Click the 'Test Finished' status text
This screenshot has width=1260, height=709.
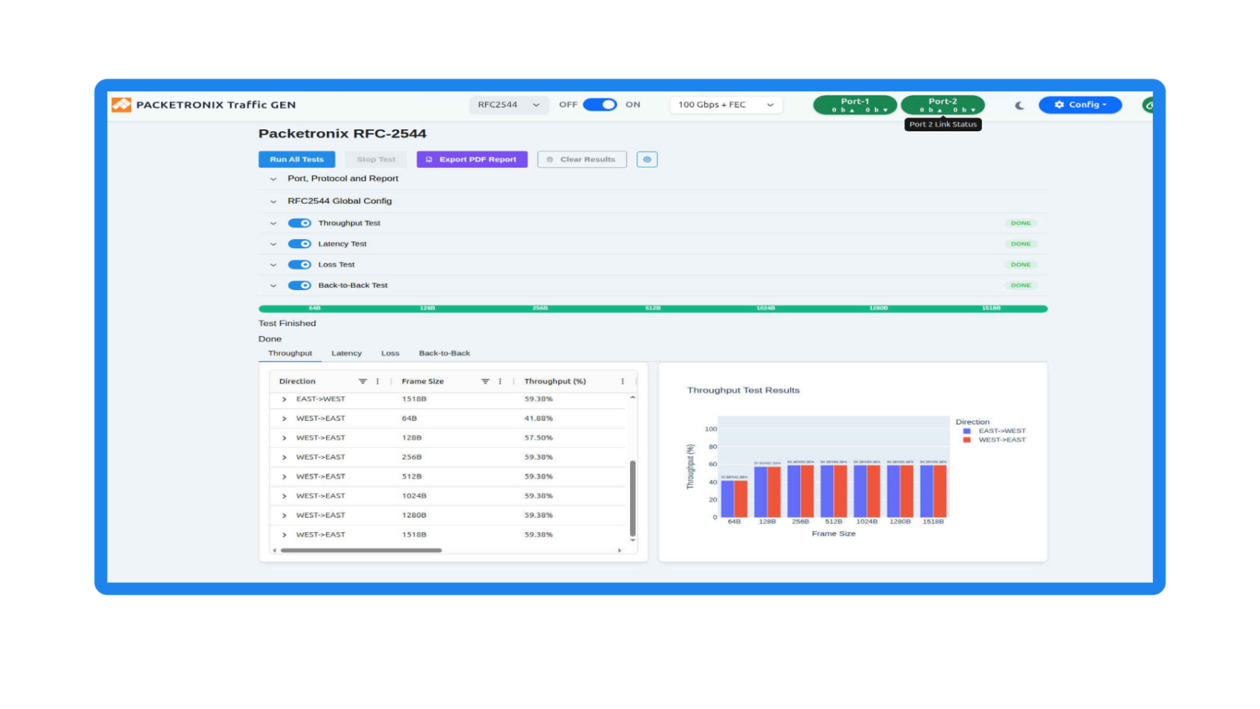click(287, 324)
